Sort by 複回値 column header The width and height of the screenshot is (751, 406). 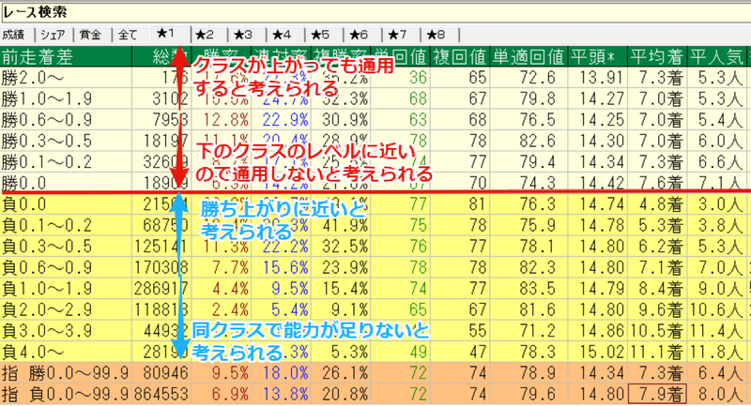click(460, 57)
